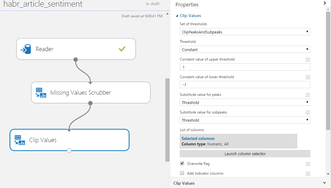Collapse the Clip Values properties section
Viewport: 331px width, 188px height.
(x=177, y=16)
